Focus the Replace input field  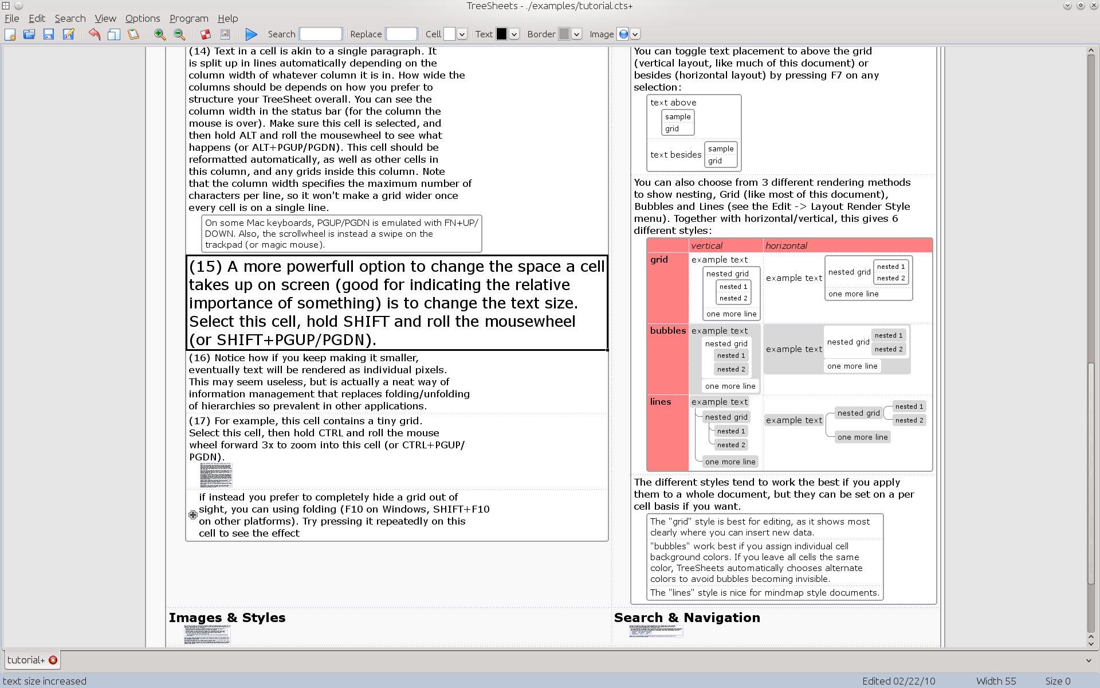point(402,34)
